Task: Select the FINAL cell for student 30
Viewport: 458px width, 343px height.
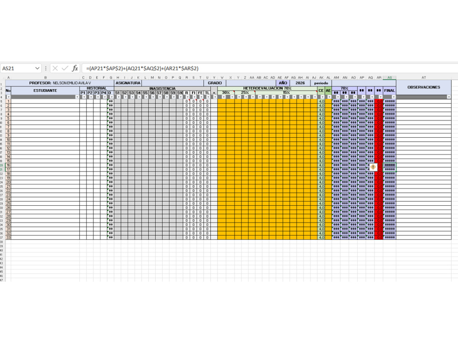Action: pos(389,225)
